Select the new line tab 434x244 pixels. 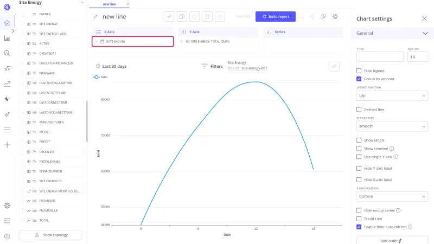pyautogui.click(x=110, y=4)
